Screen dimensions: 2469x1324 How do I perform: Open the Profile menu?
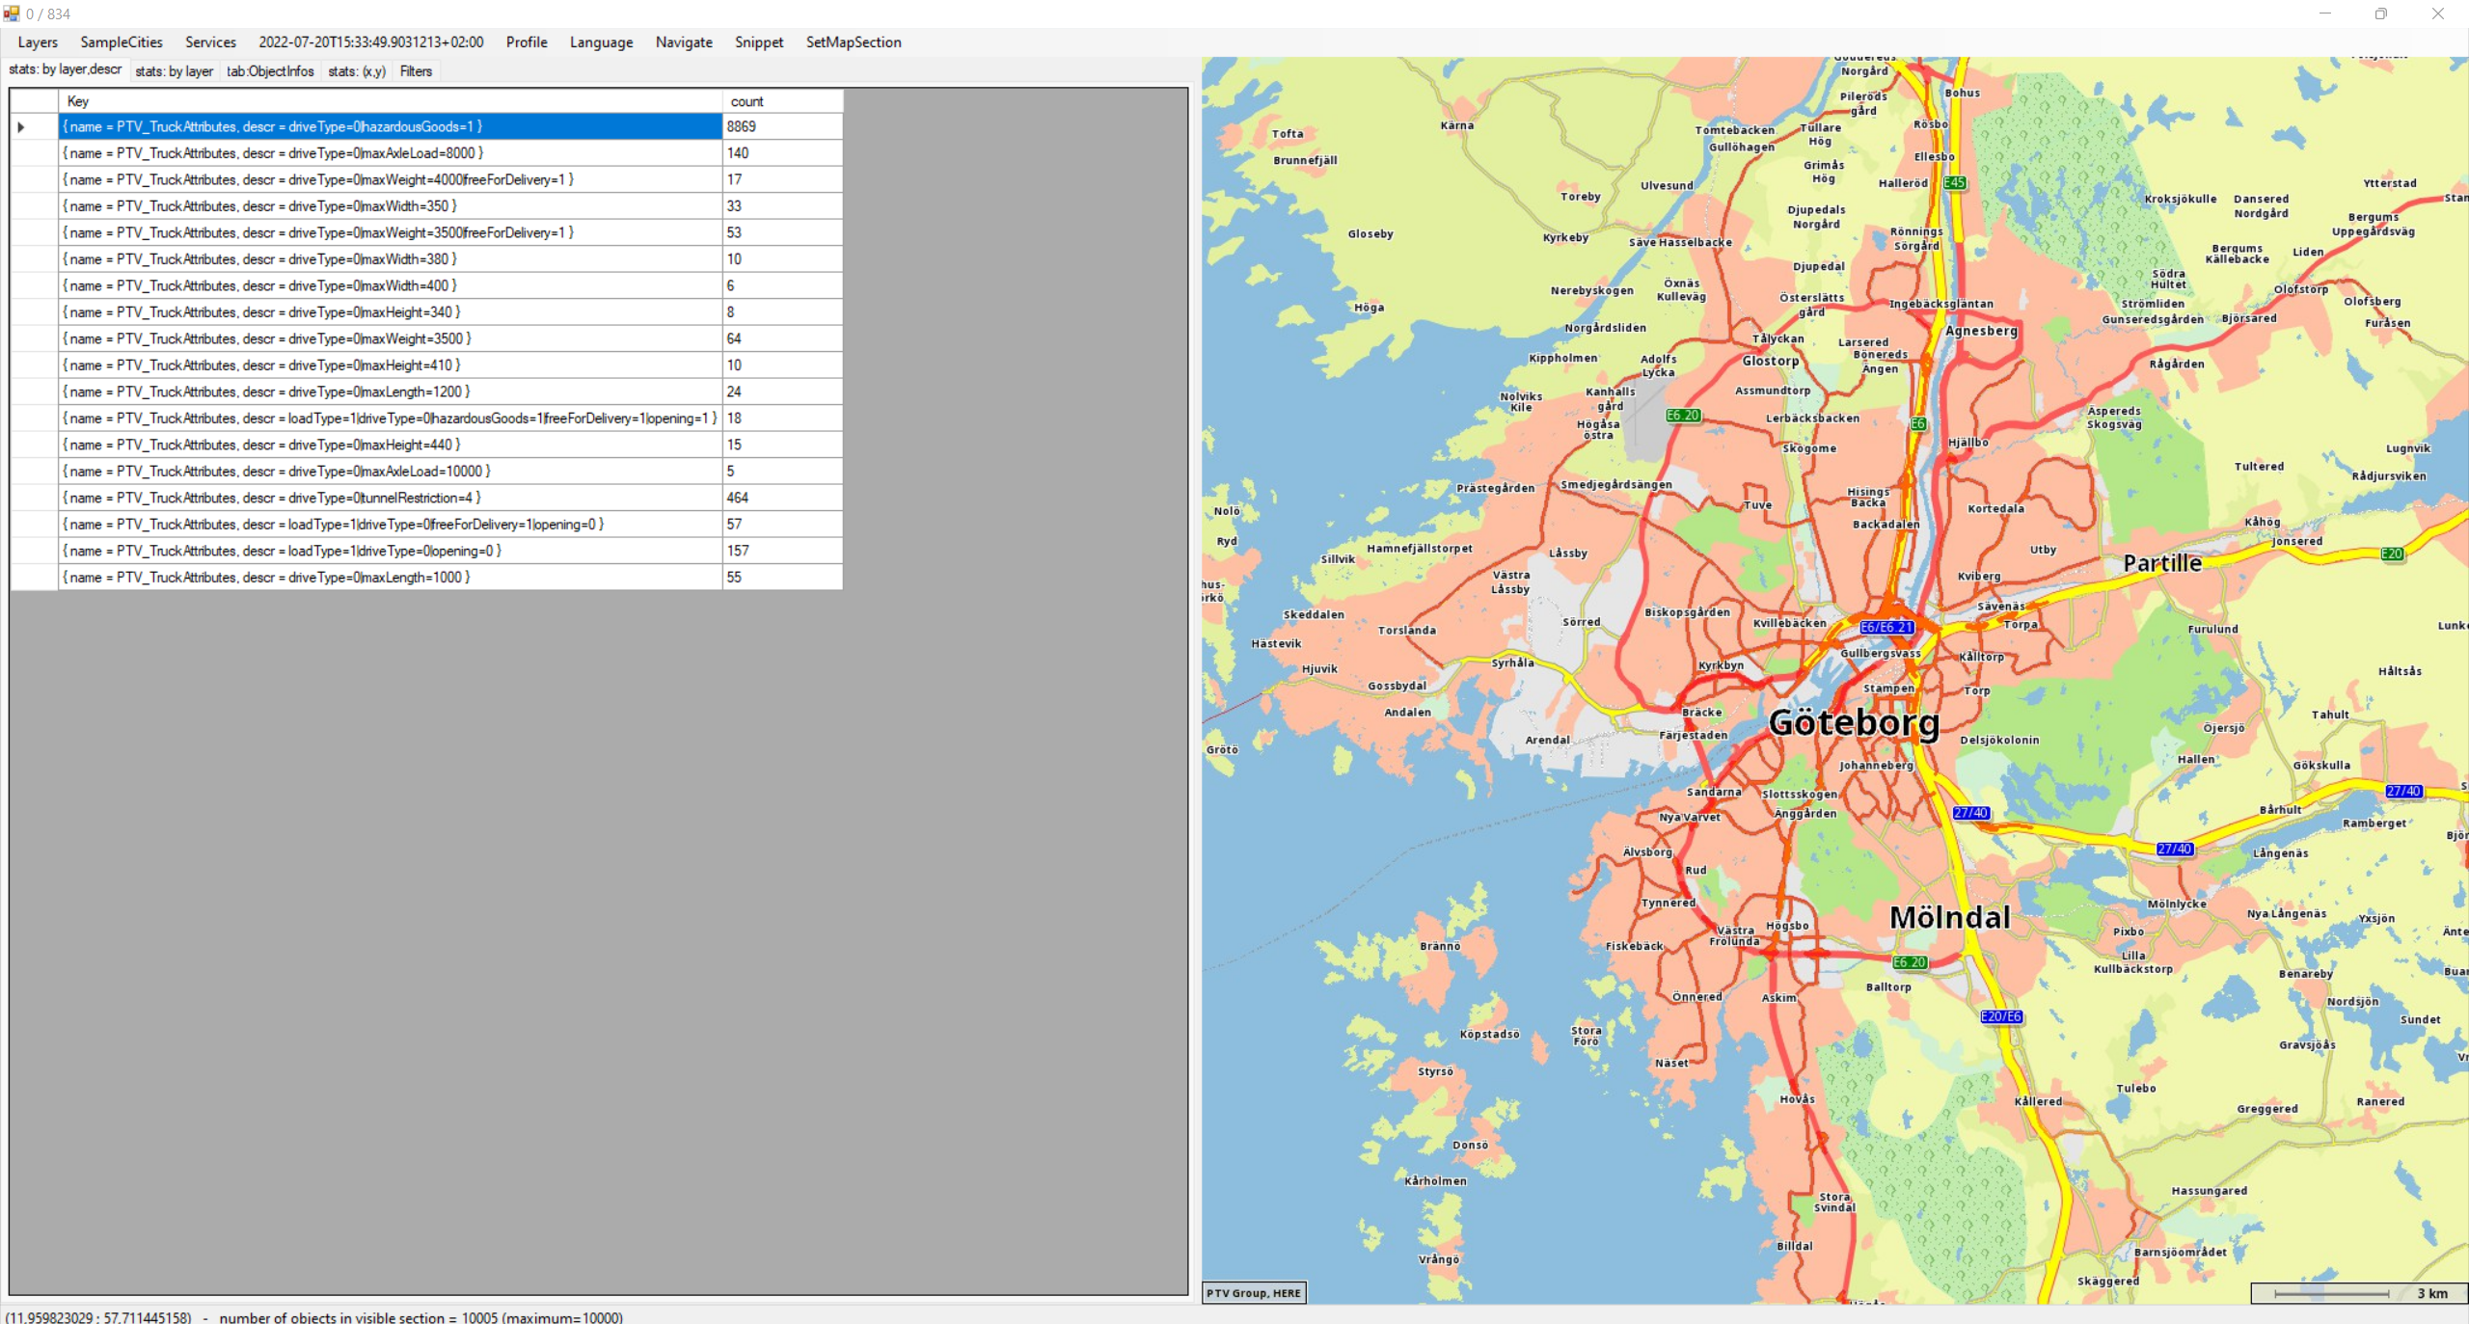click(527, 42)
